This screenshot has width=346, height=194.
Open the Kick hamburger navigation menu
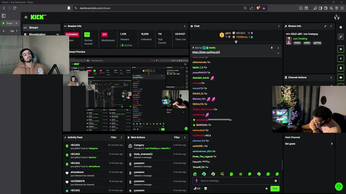[26, 17]
